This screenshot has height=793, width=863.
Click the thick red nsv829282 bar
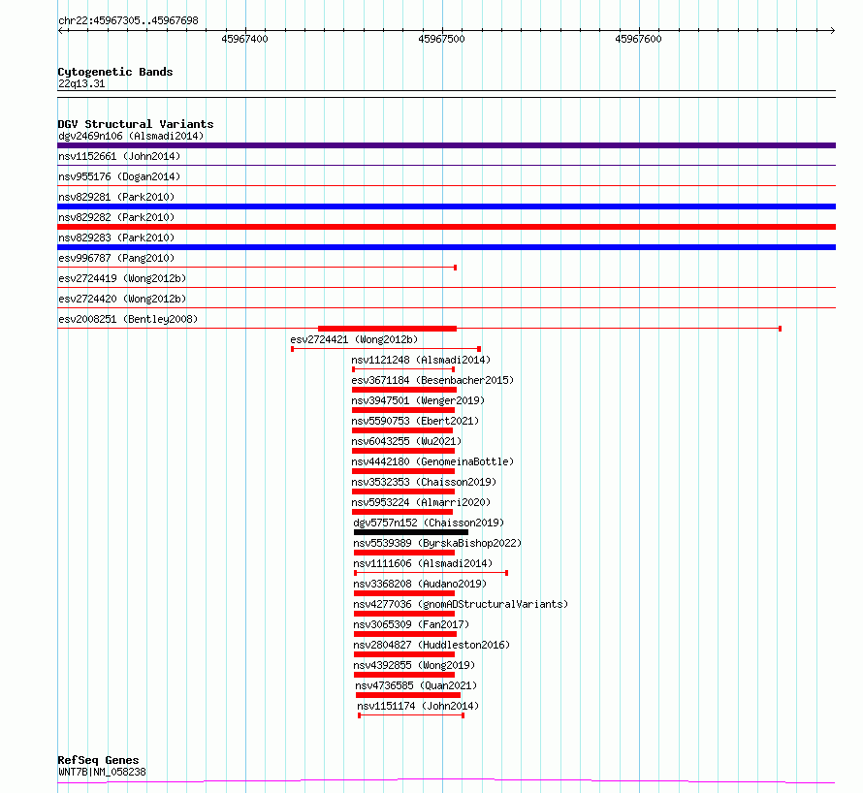[x=446, y=227]
